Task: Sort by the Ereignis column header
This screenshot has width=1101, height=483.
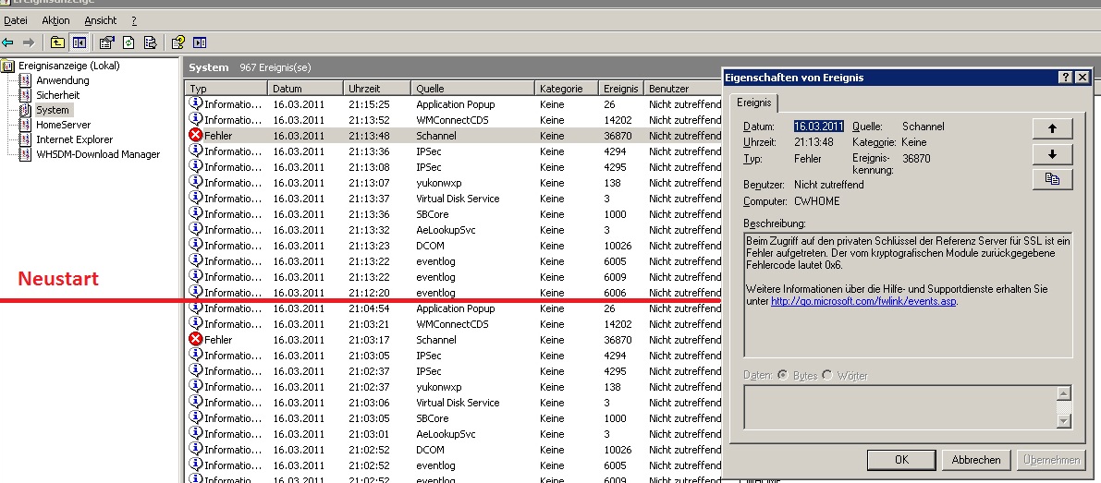Action: point(620,89)
